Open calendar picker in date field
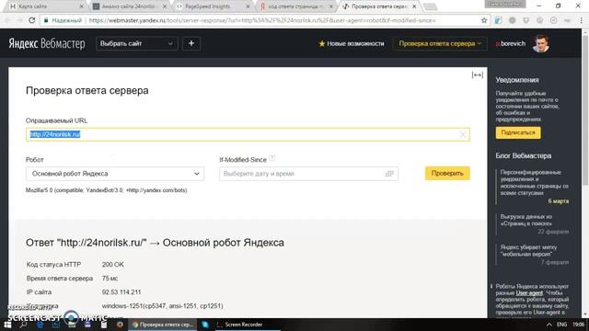 [389, 174]
